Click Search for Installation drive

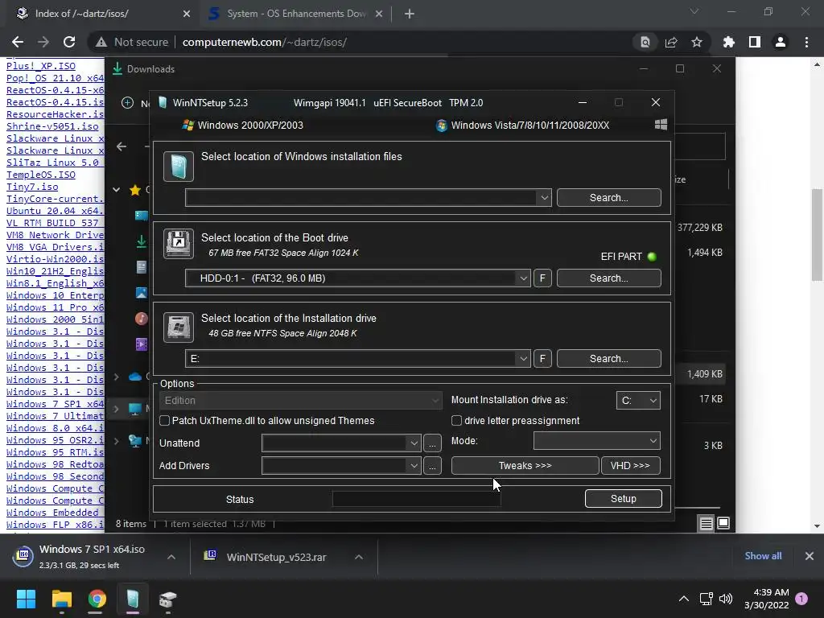point(608,358)
